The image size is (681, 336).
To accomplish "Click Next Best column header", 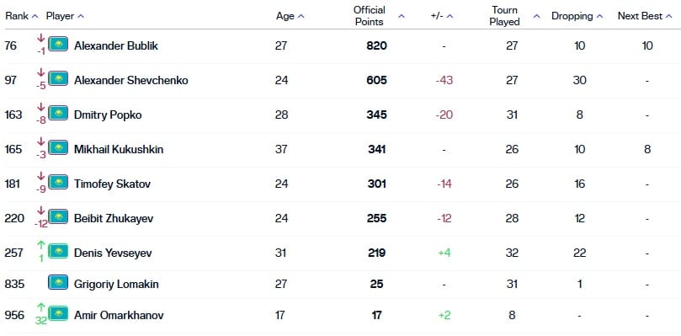I will pos(640,16).
